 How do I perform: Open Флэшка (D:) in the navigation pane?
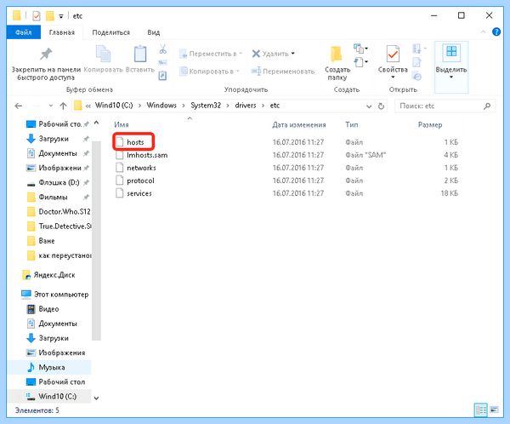coord(59,182)
